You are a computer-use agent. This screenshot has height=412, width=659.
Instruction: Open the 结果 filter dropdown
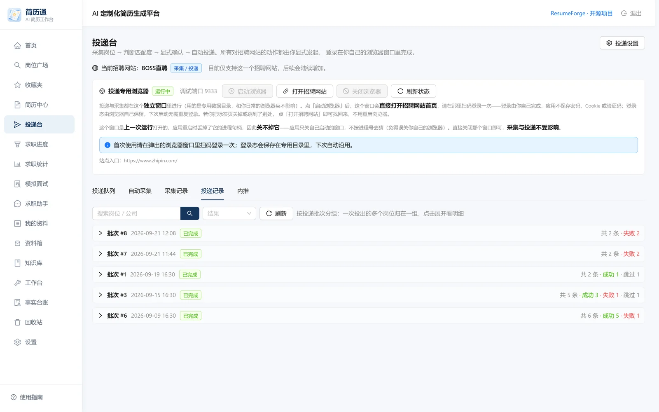pos(229,213)
